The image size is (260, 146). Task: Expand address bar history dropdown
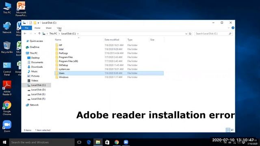(186, 34)
